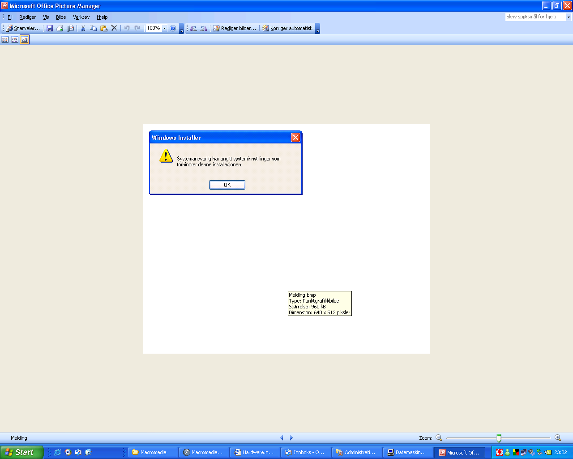Switch to Hardware.n... browser taskbar button

click(x=255, y=452)
